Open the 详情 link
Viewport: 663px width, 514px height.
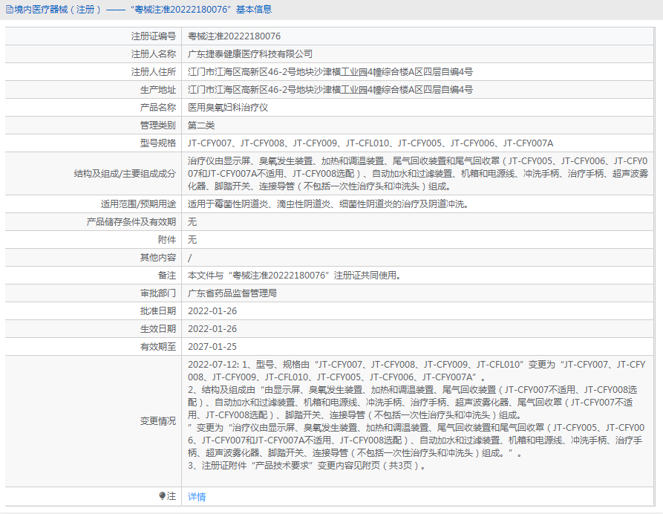(197, 496)
